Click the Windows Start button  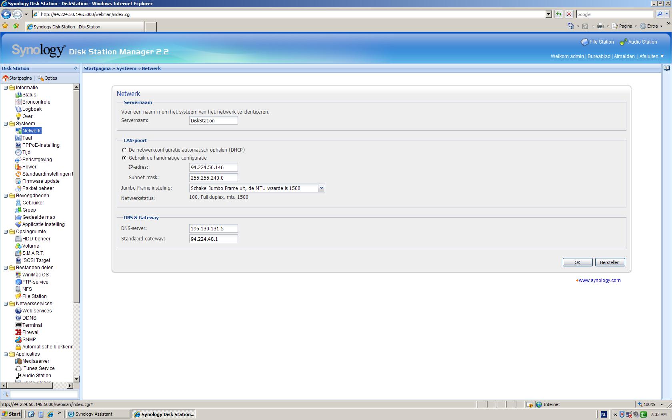(12, 414)
